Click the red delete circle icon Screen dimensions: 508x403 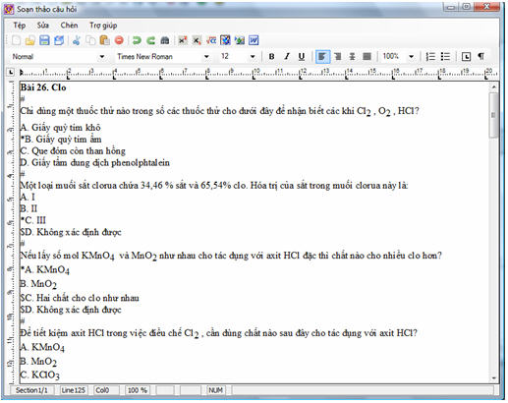click(119, 40)
